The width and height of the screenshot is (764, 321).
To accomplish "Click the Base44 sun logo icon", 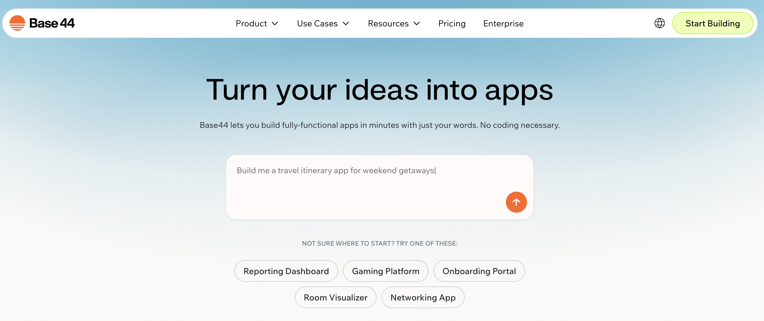I will pyautogui.click(x=17, y=23).
